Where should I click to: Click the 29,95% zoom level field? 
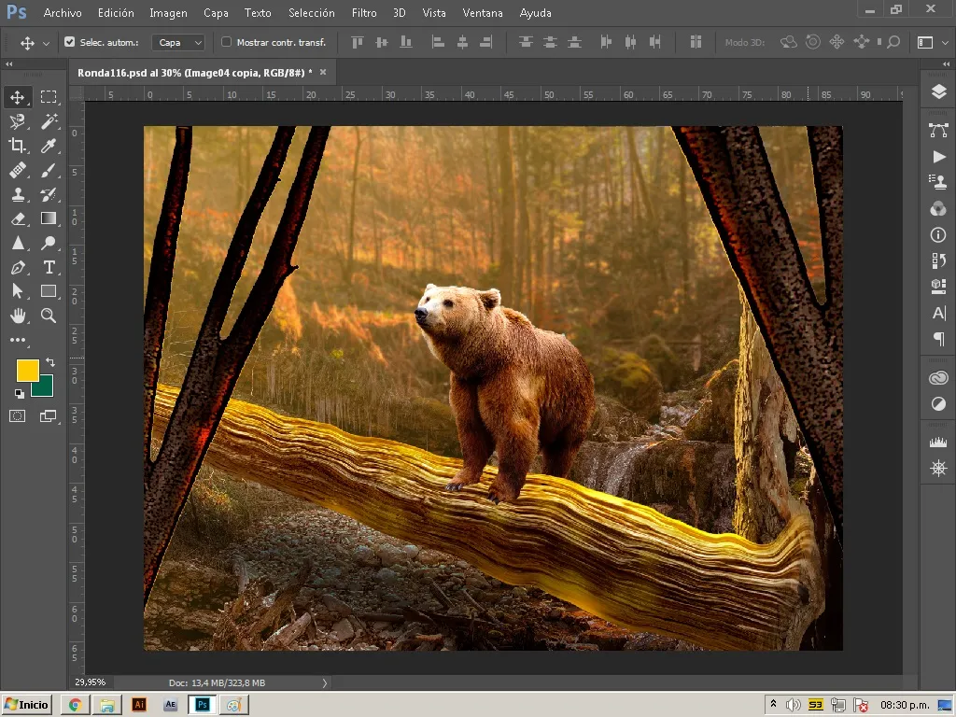(x=91, y=682)
